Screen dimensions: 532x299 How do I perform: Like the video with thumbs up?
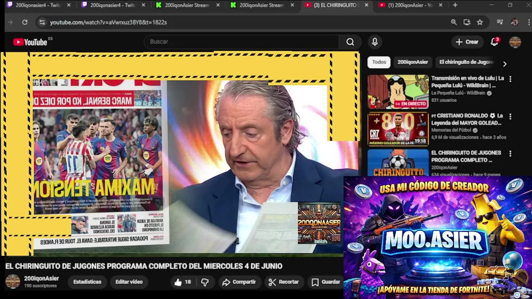coord(182,282)
